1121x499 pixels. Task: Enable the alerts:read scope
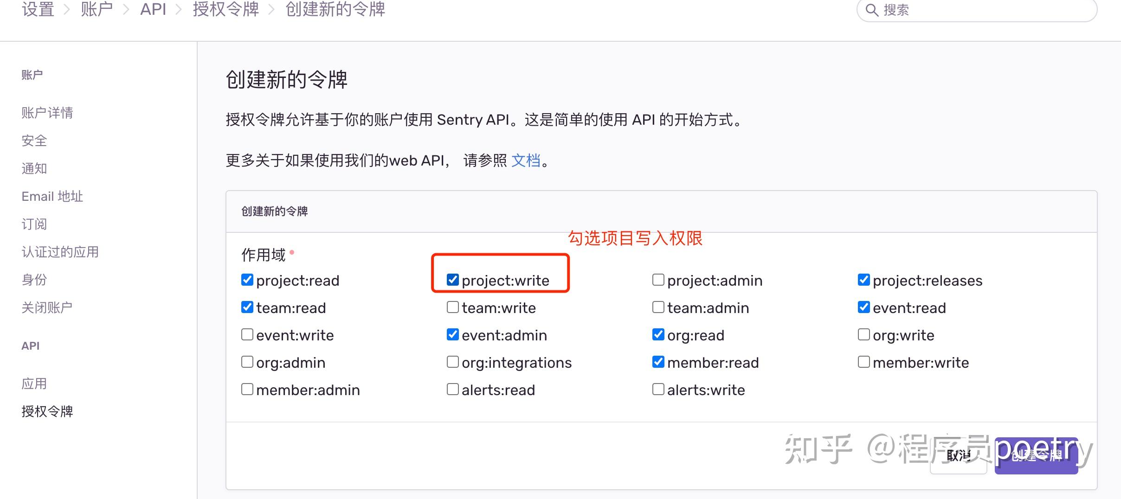pyautogui.click(x=452, y=389)
